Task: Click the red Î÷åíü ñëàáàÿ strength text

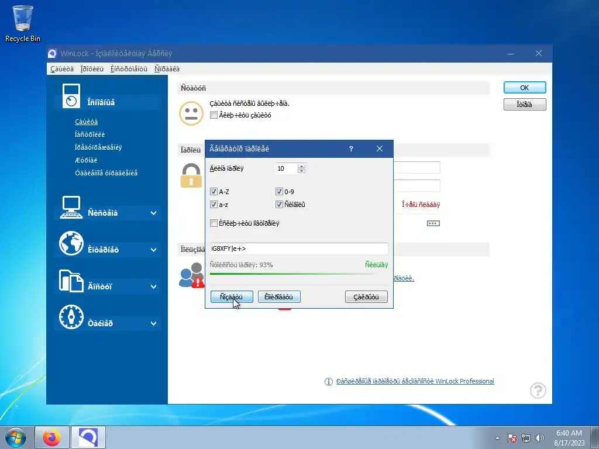Action: tap(421, 205)
